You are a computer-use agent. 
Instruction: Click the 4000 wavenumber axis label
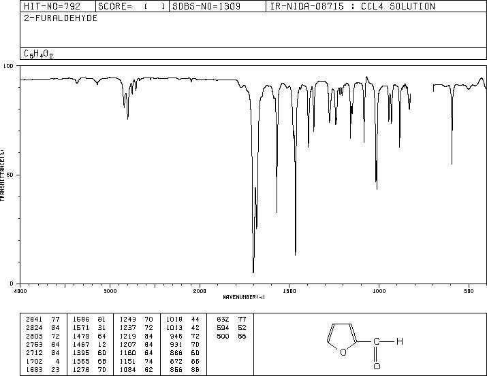pos(20,291)
